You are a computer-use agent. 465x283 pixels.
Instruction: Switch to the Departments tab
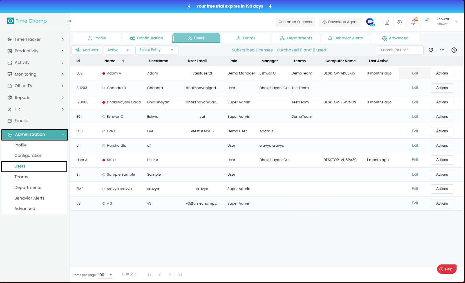pyautogui.click(x=296, y=38)
